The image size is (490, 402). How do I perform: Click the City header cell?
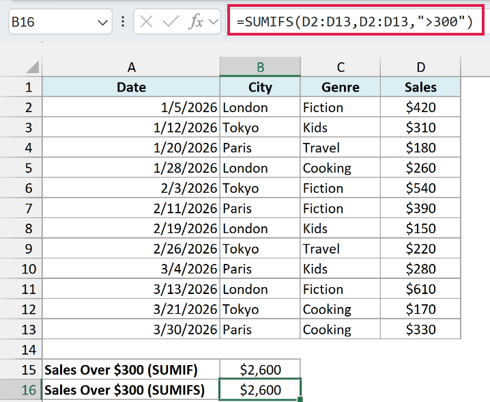pyautogui.click(x=260, y=87)
